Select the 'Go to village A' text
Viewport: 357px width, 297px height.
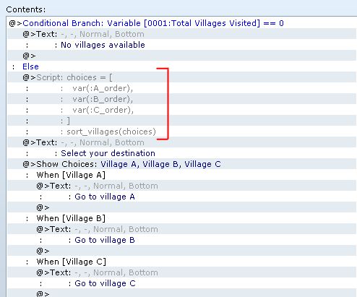(105, 197)
